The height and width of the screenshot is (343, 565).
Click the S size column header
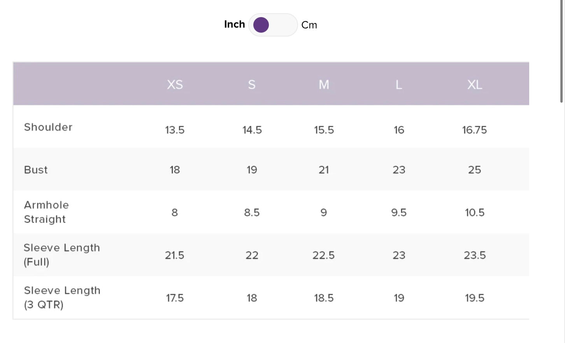pos(252,84)
